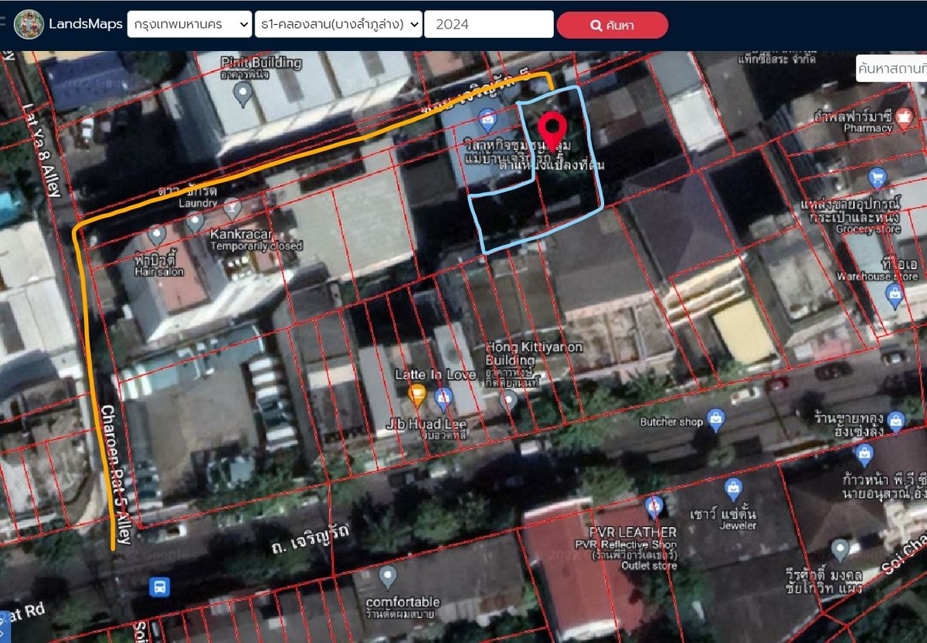Select the Latte In Love place label
Image resolution: width=927 pixels, height=643 pixels.
click(435, 375)
